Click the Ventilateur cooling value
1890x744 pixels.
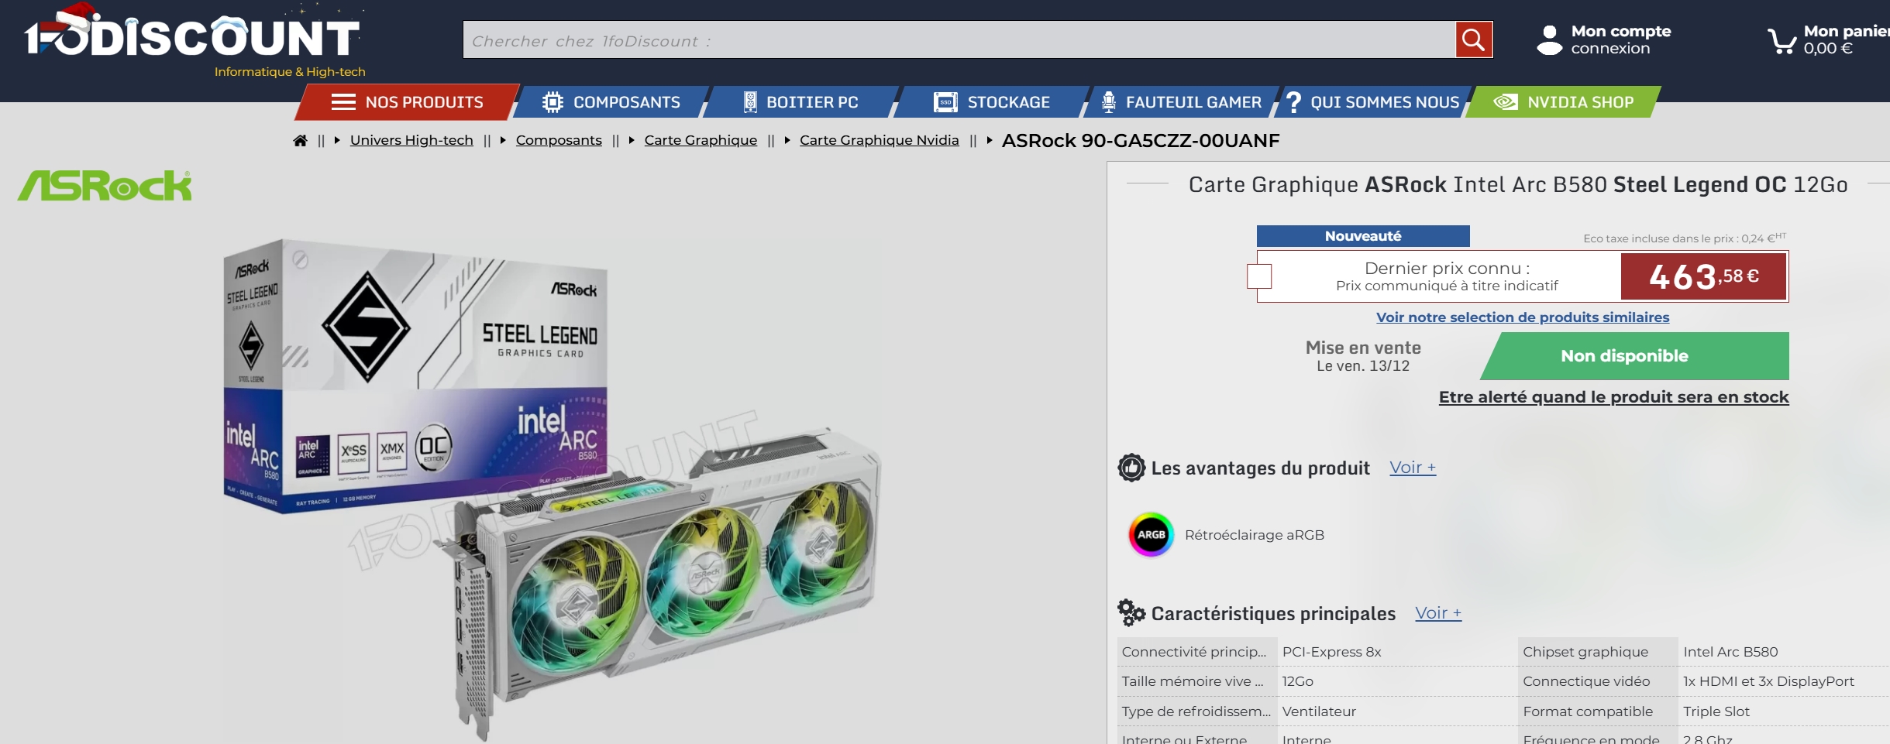(1319, 711)
